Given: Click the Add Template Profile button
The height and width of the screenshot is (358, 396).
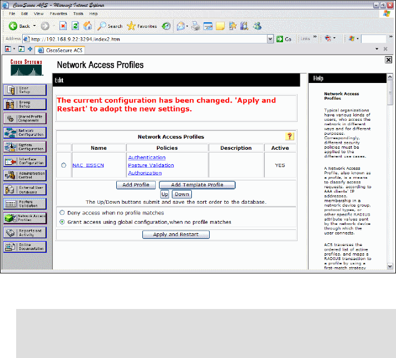Looking at the screenshot, I should tap(197, 185).
